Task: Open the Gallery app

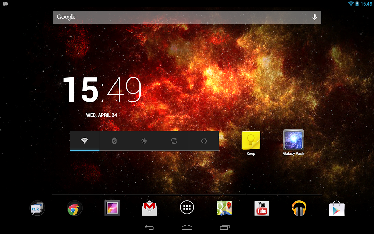Action: click(112, 208)
